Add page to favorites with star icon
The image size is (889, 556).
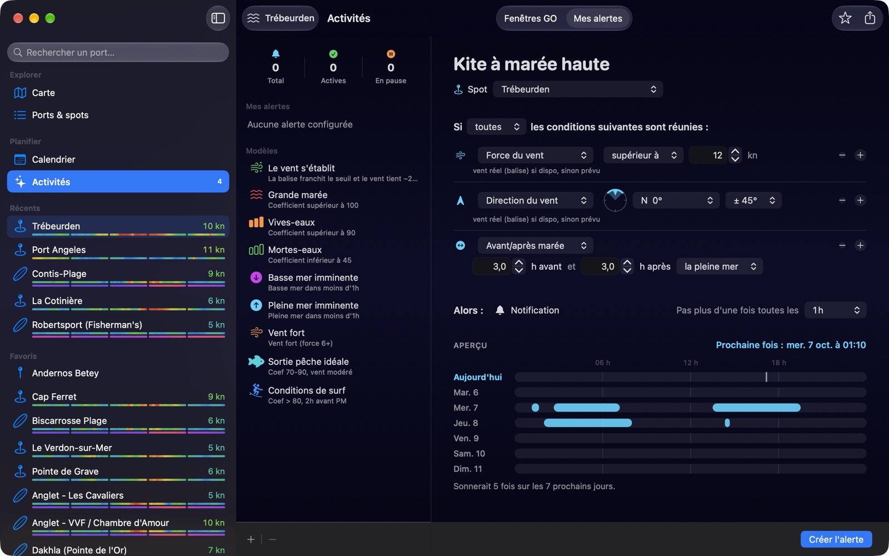pos(845,18)
